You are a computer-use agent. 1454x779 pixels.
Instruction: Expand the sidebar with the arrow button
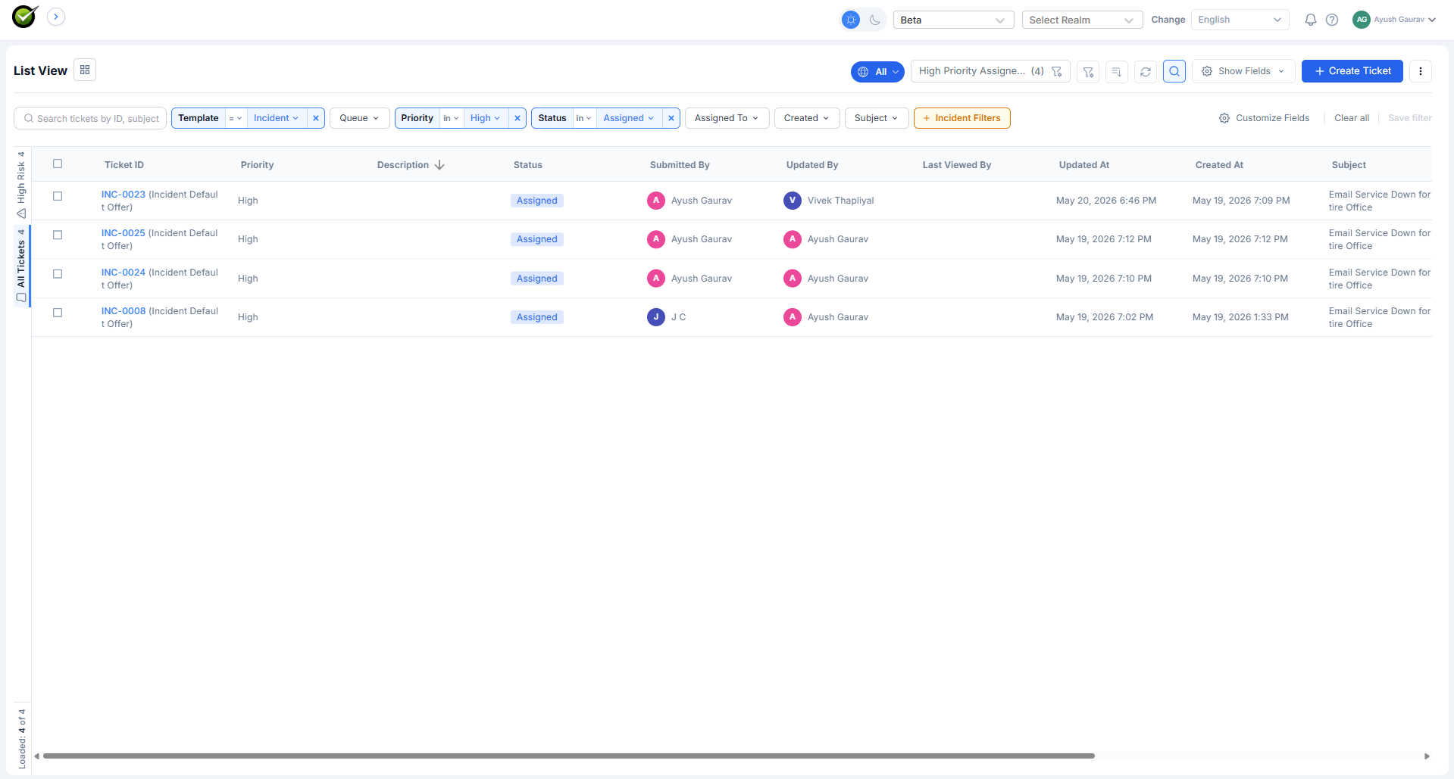(x=56, y=17)
